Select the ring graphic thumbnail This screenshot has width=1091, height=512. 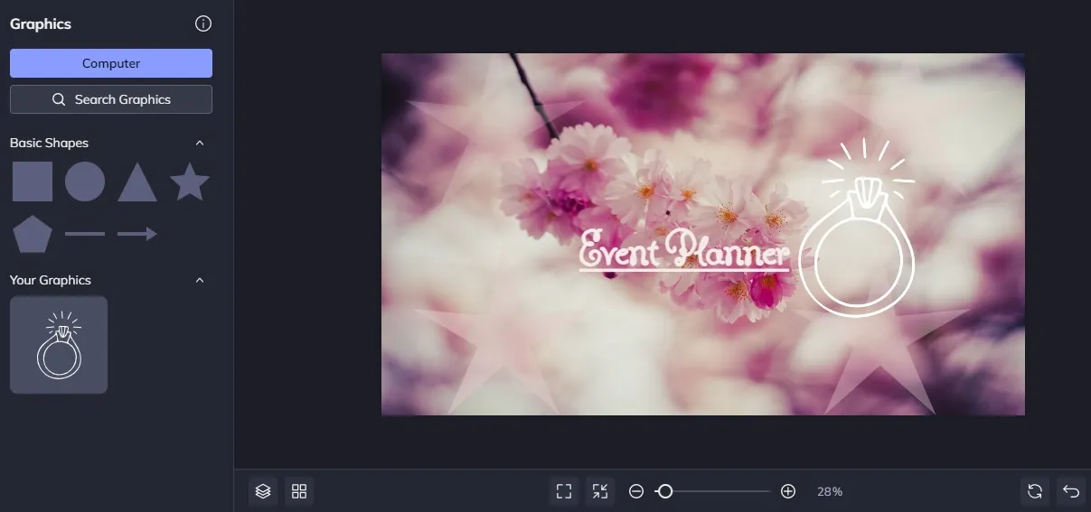pyautogui.click(x=59, y=345)
